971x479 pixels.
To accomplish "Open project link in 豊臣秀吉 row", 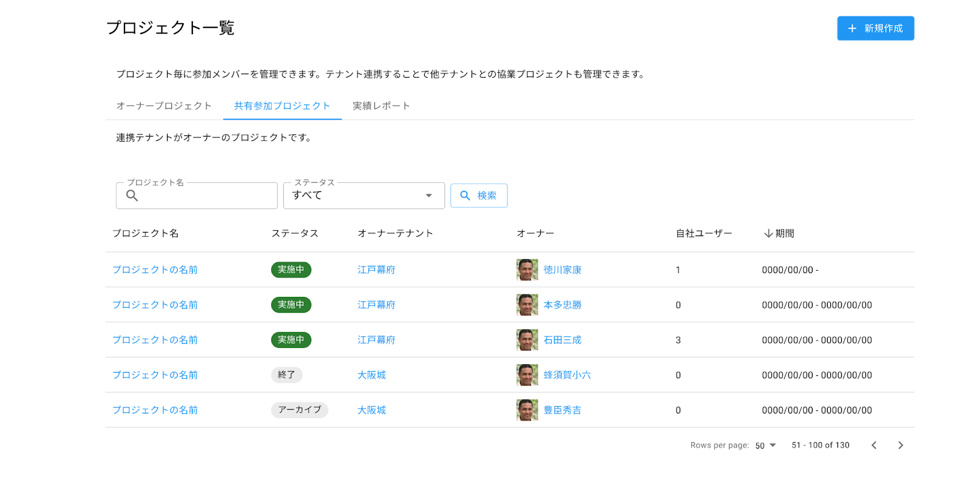I will pos(155,410).
